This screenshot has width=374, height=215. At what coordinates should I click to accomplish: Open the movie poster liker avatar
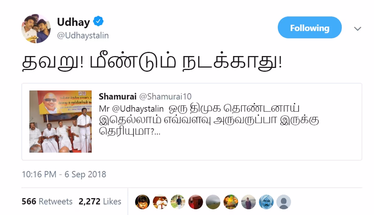pos(231,202)
